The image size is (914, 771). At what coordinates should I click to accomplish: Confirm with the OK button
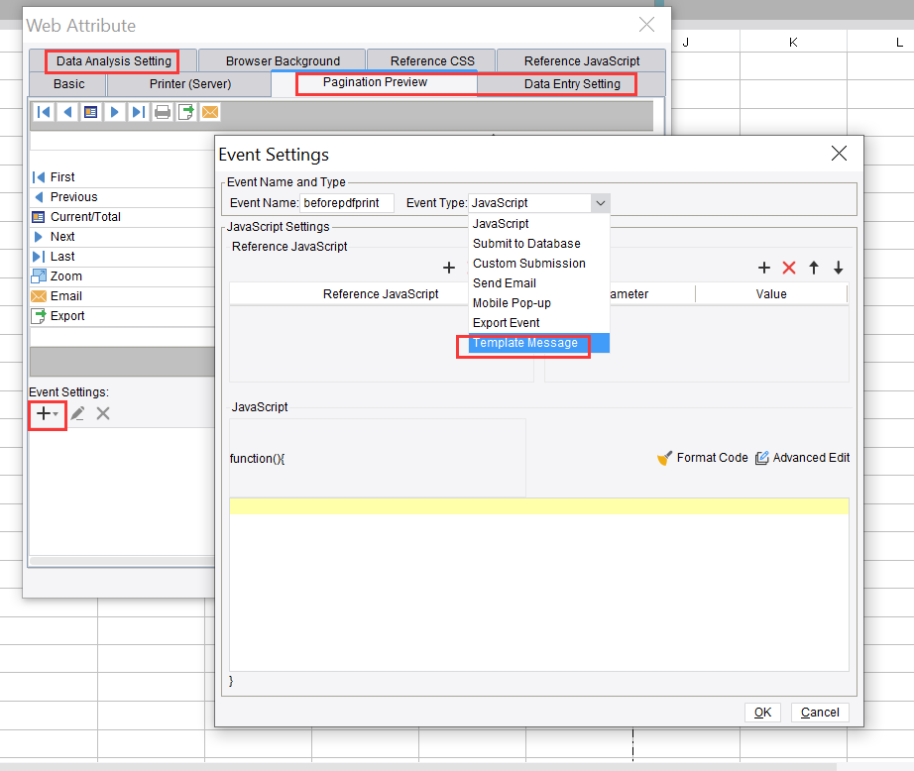click(x=762, y=713)
